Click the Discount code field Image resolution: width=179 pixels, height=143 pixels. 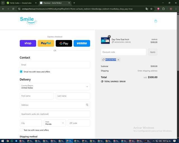(123, 52)
